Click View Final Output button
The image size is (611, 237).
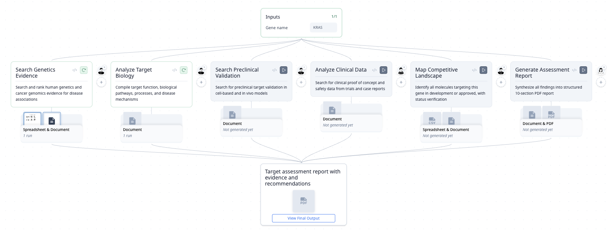[x=303, y=218]
